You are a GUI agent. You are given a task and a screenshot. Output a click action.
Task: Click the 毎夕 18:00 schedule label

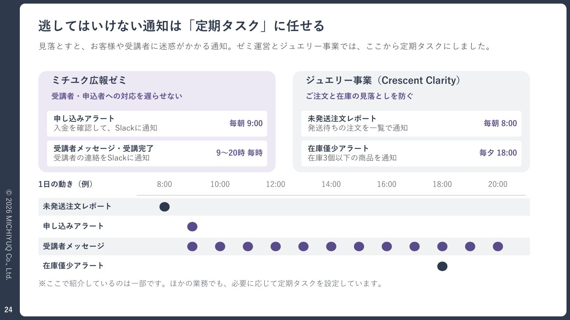click(x=498, y=153)
